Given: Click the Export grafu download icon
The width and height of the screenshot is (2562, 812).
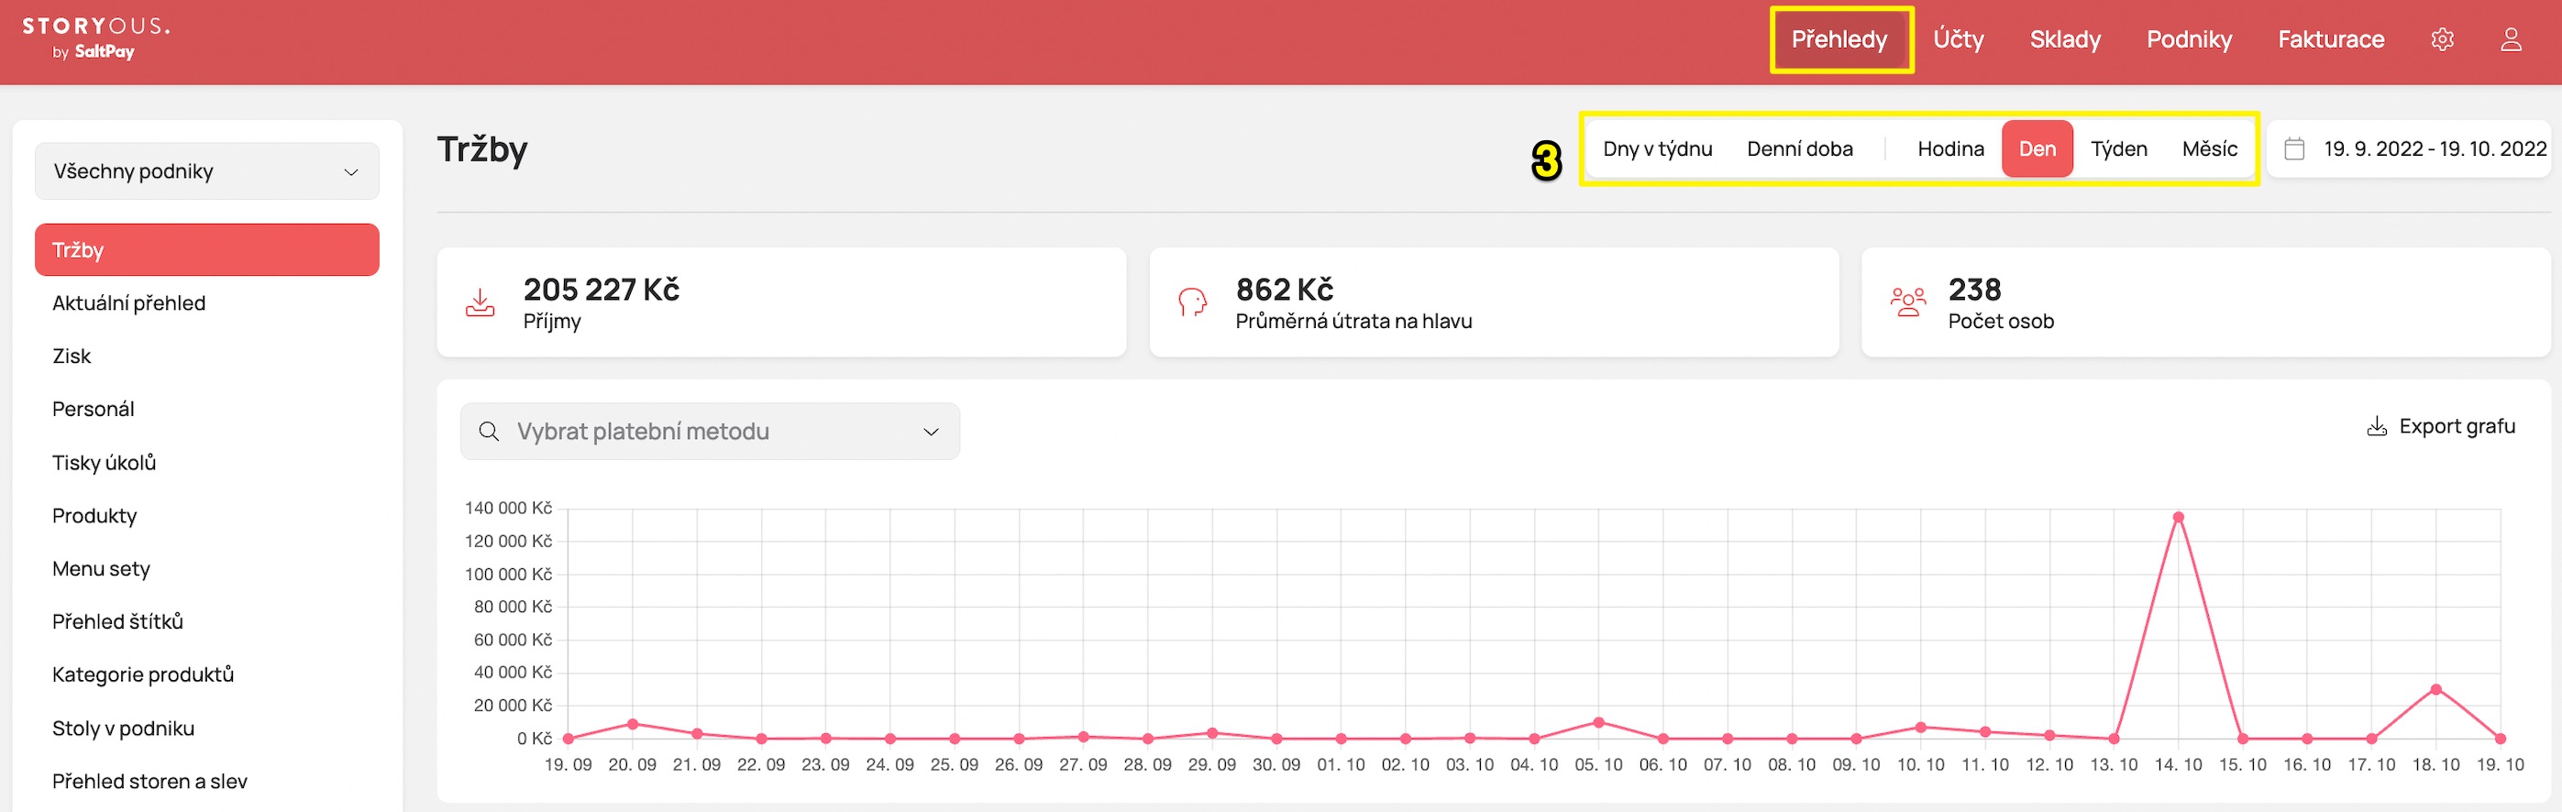Looking at the screenshot, I should [2376, 426].
